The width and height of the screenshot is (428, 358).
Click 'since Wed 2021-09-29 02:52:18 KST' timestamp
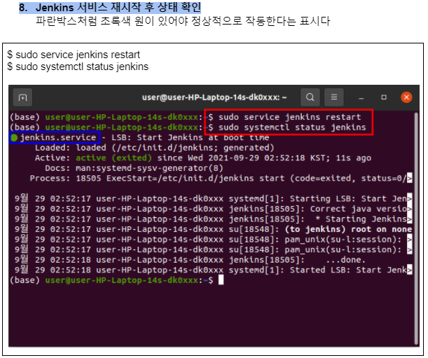244,158
